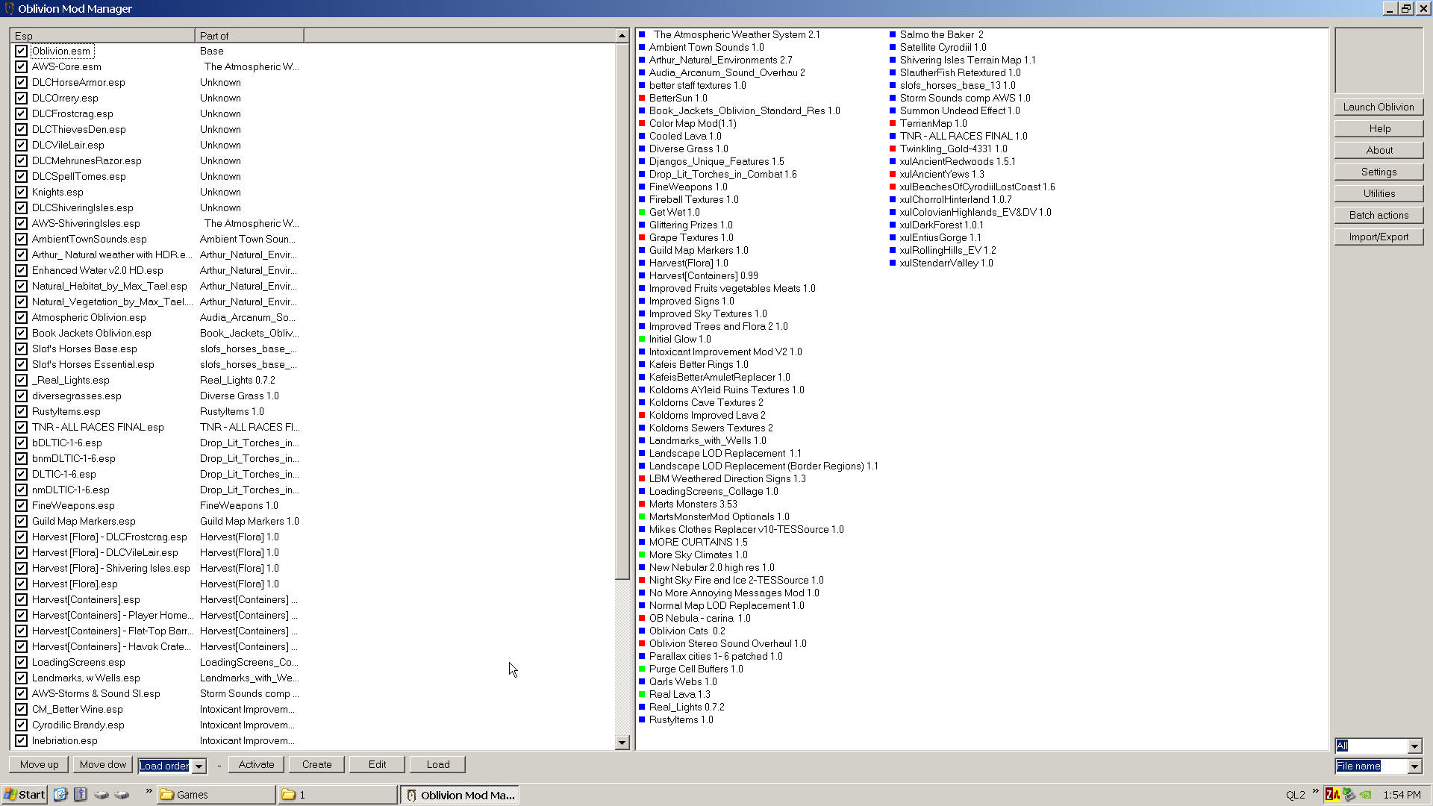The width and height of the screenshot is (1433, 806).
Task: Click the green square beside Real Lava 1.3
Action: 642,694
